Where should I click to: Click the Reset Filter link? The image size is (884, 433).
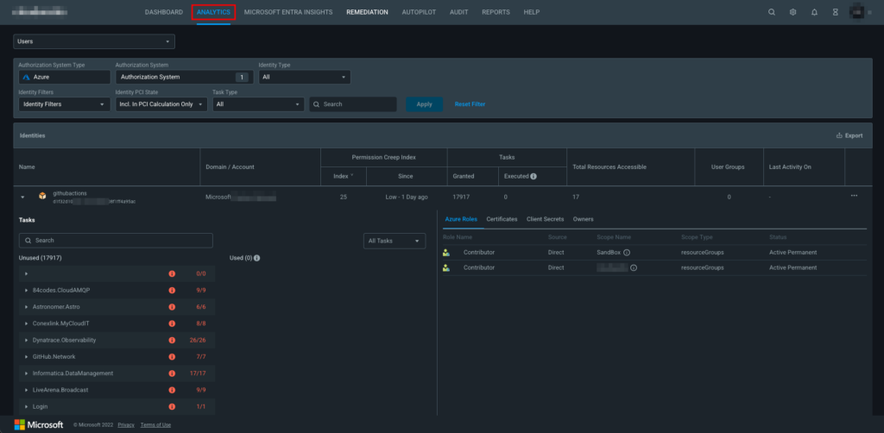[x=470, y=104]
